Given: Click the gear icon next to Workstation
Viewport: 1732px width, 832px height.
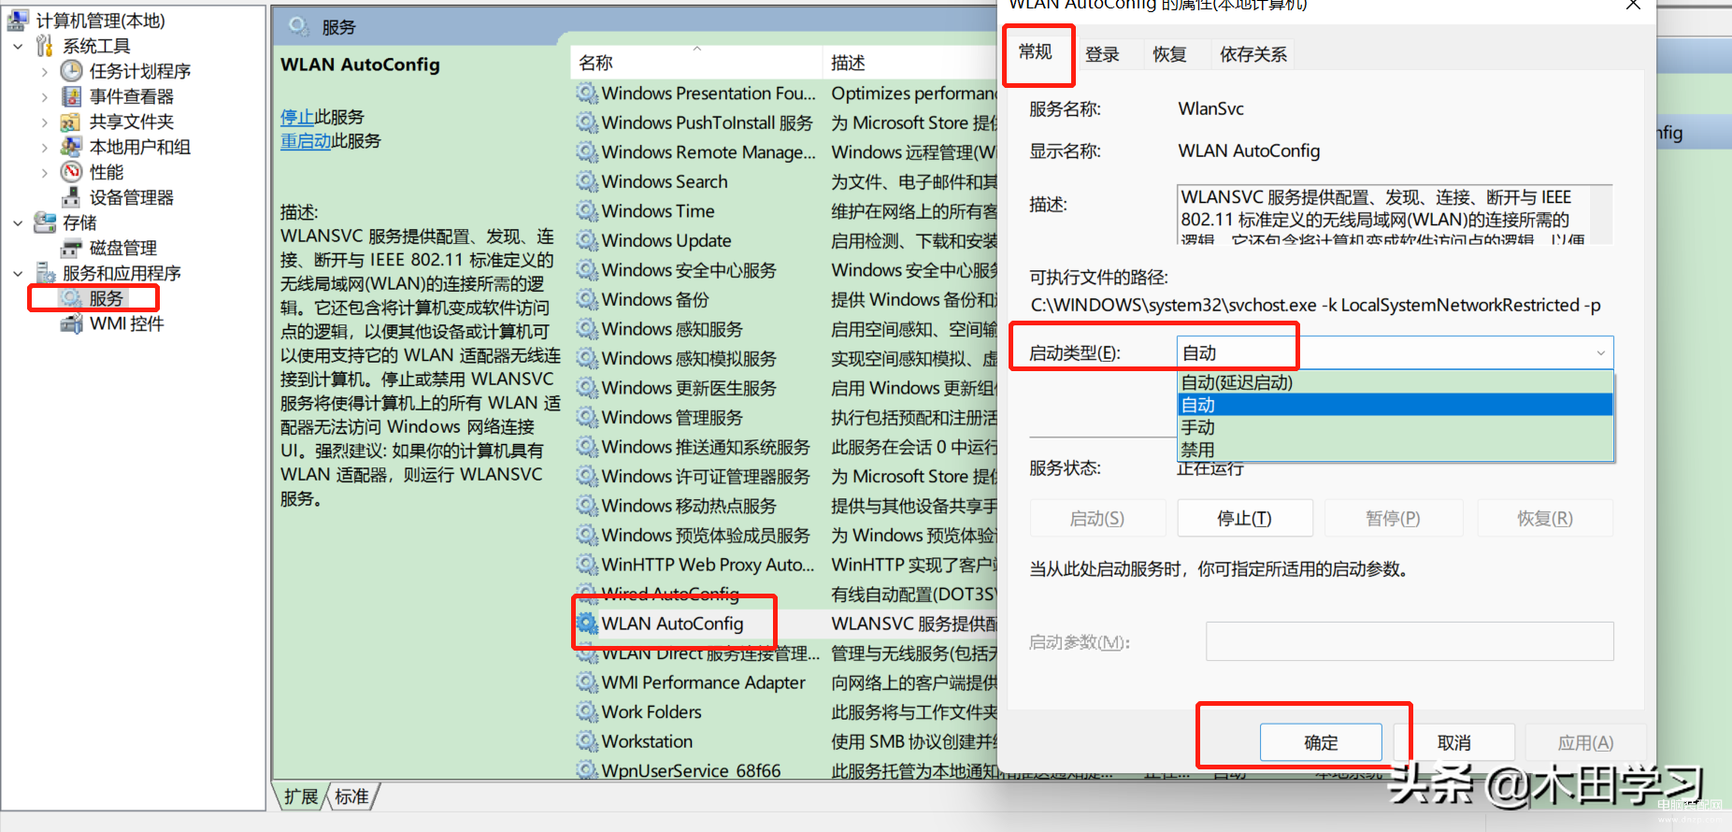Looking at the screenshot, I should tap(587, 741).
